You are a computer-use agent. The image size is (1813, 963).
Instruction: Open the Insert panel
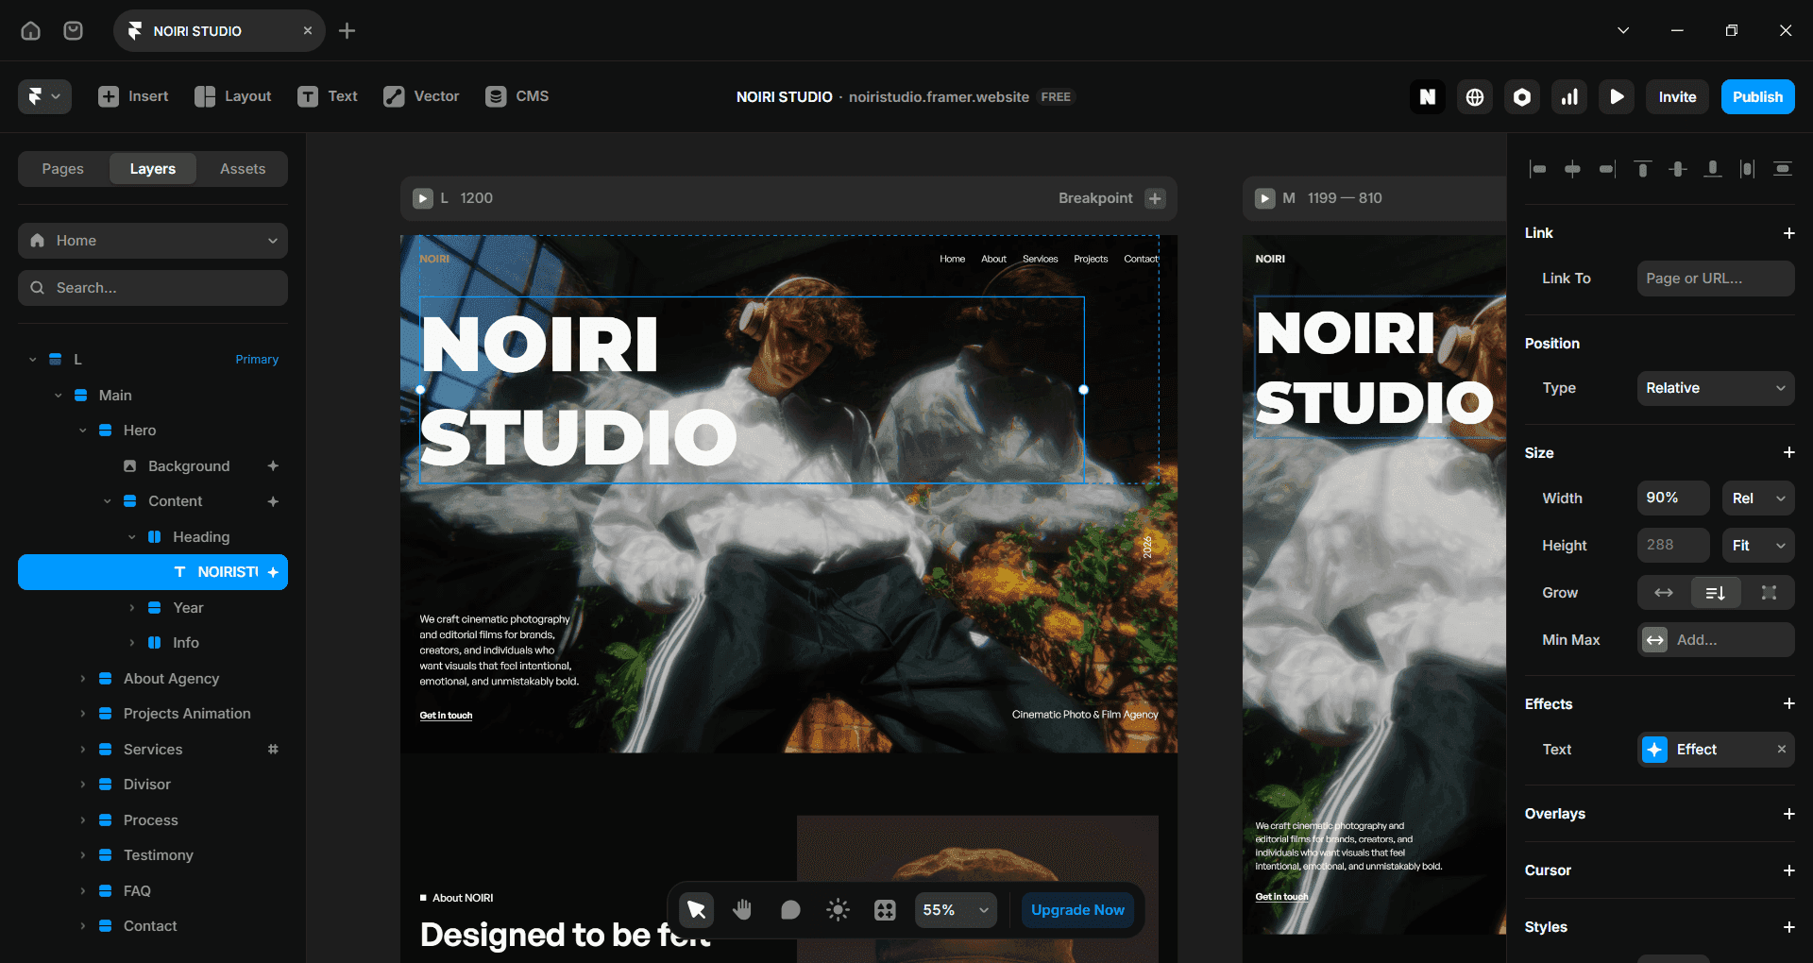(x=133, y=95)
